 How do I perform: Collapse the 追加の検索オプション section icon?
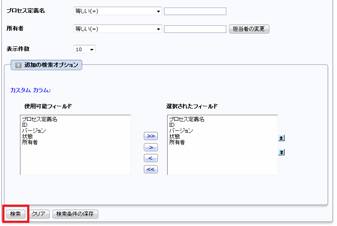pos(19,65)
